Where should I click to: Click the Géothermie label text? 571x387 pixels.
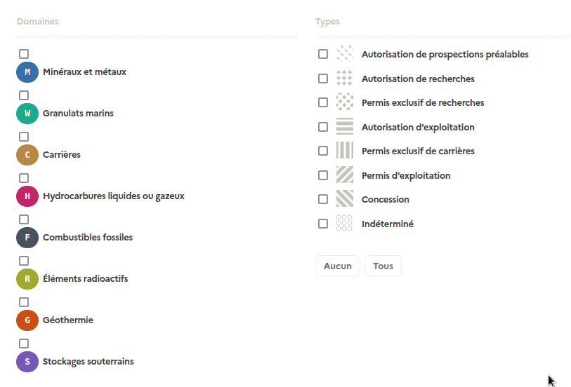coord(68,320)
